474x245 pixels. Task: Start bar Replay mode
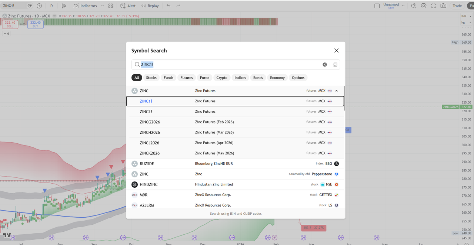[x=150, y=6]
